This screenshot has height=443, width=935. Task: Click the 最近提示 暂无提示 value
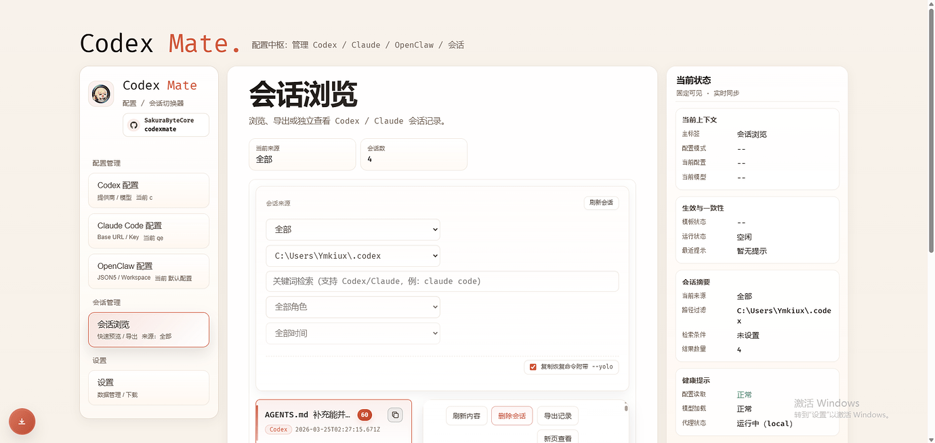coord(752,251)
